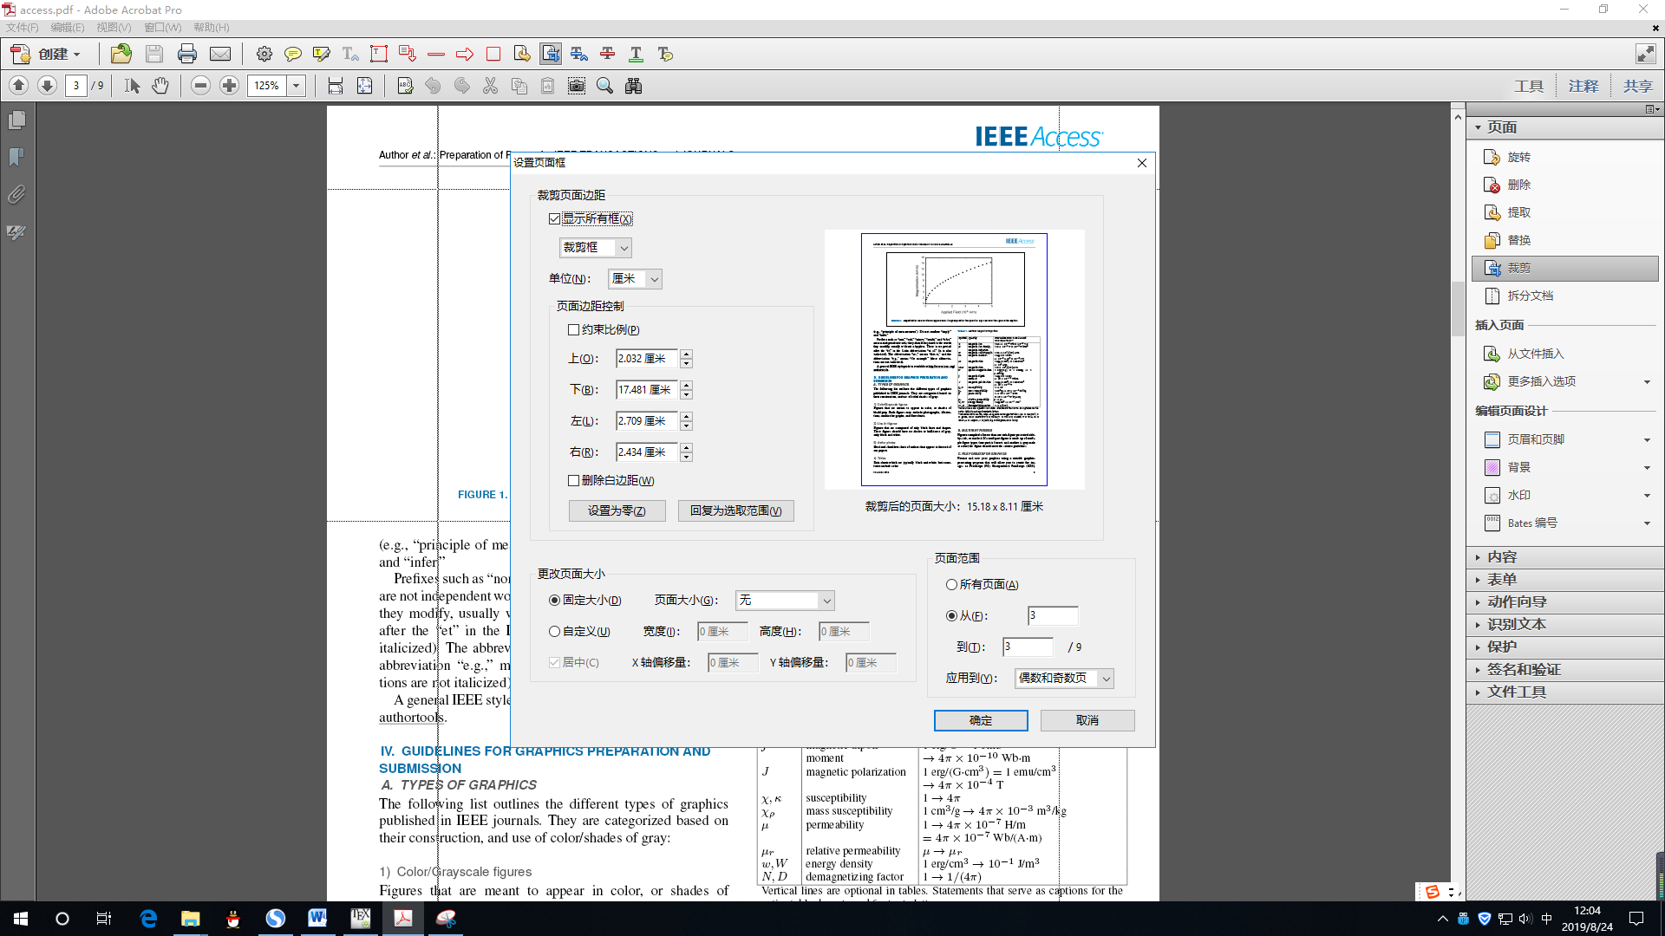Select the 从(F) page range radio button

(951, 615)
